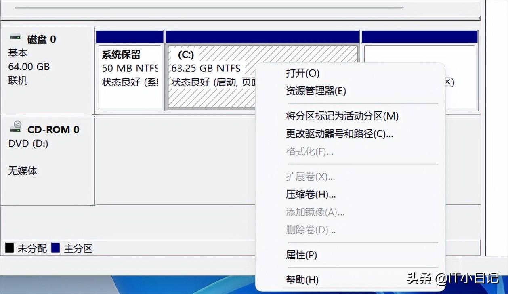The height and width of the screenshot is (294, 508).
Task: Click the CD-ROM 0 disc icon
Action: 16,127
